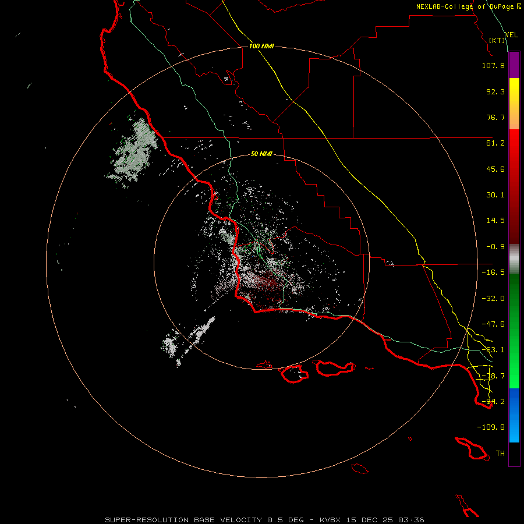Click the blue segment of velocity color bar
The image size is (524, 524).
point(514,415)
